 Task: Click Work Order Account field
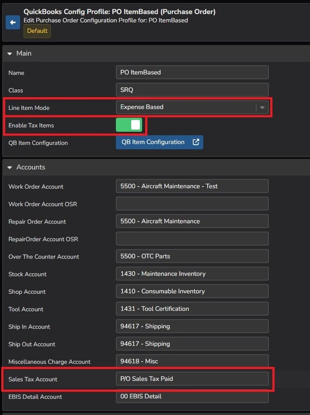pos(192,186)
